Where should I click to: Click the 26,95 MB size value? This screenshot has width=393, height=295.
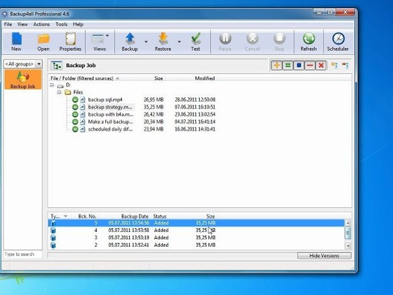tap(154, 100)
